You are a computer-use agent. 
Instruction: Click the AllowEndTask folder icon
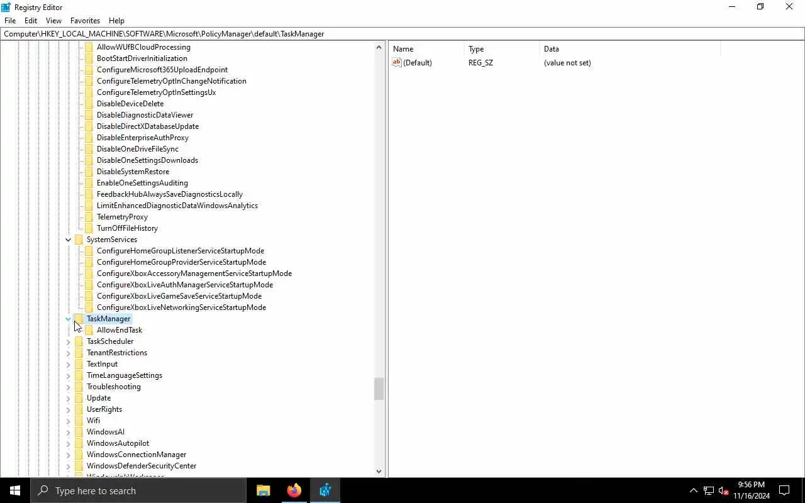click(89, 330)
